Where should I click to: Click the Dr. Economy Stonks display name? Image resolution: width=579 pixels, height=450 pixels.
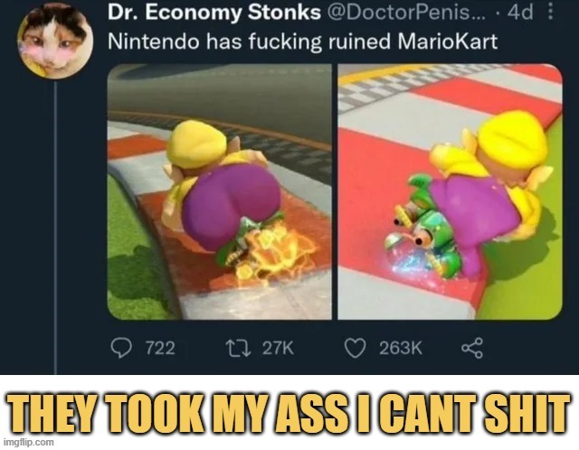[214, 13]
